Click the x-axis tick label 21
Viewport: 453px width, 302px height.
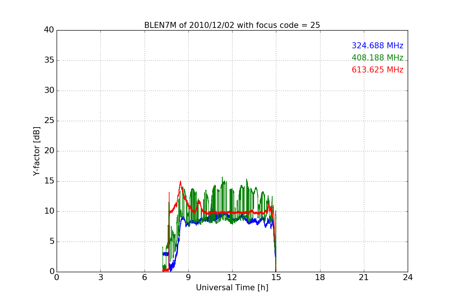(x=364, y=277)
